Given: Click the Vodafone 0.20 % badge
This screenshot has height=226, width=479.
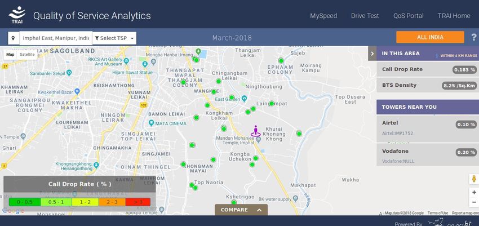Looking at the screenshot, I should (x=466, y=152).
